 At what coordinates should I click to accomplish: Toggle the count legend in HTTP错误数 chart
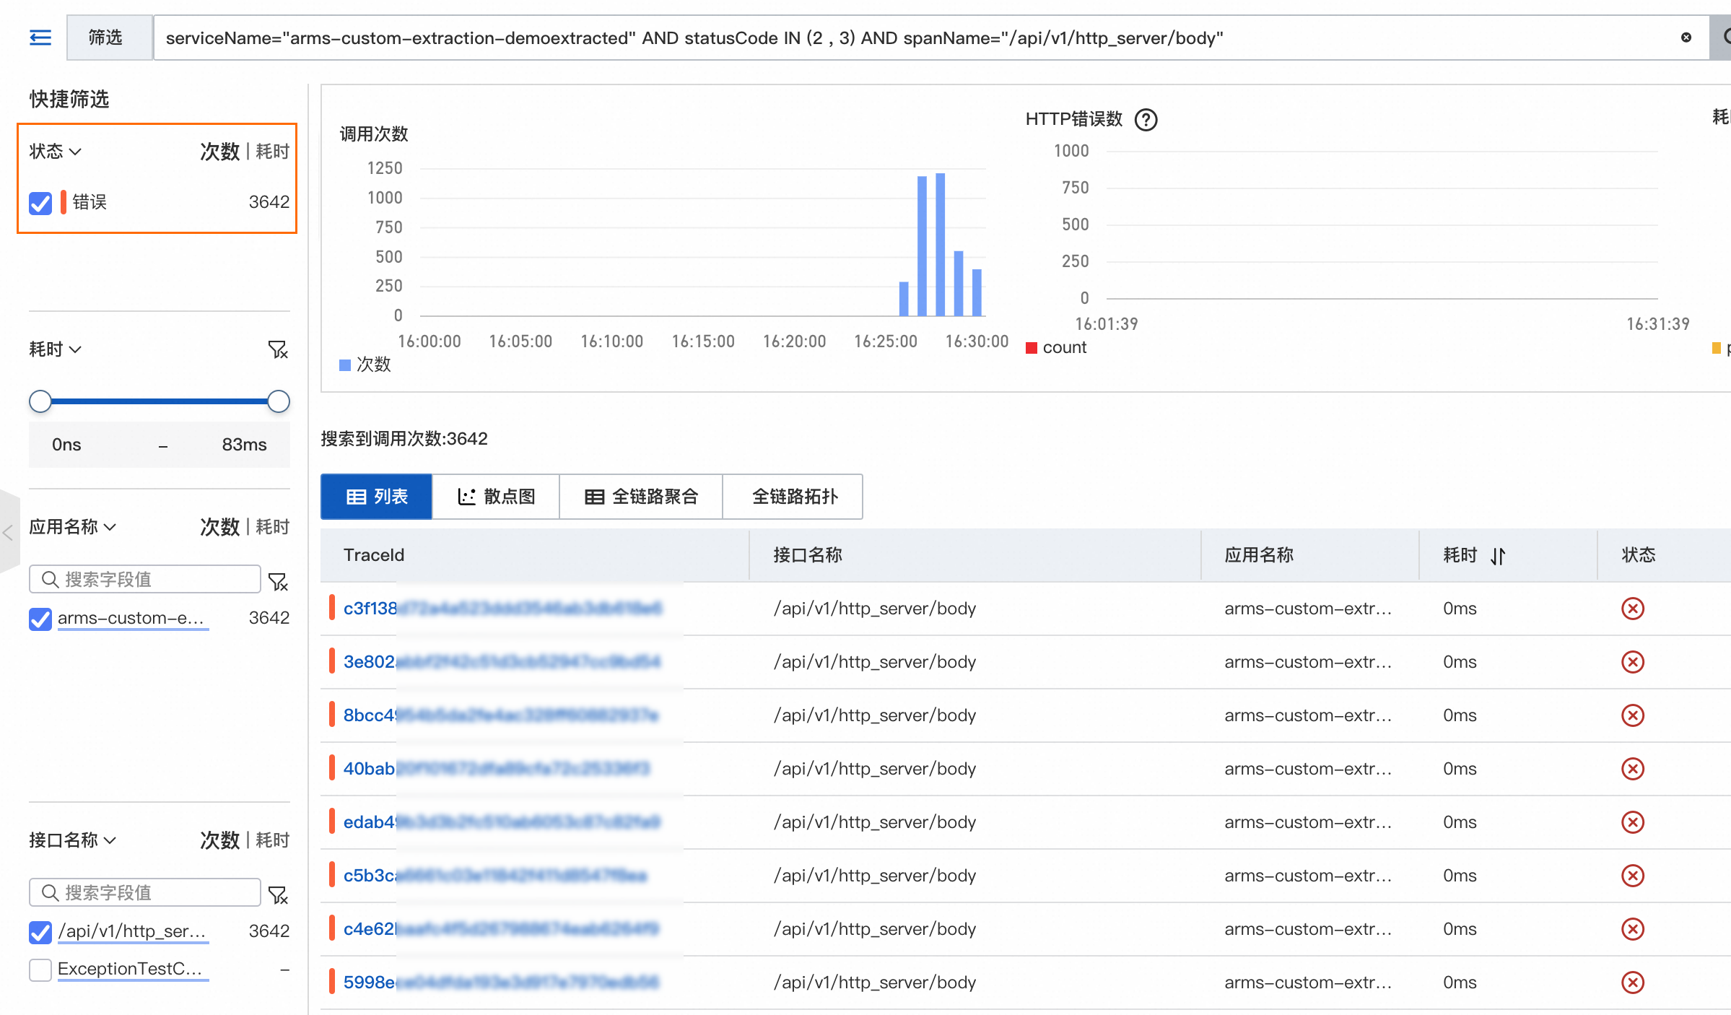(1056, 347)
